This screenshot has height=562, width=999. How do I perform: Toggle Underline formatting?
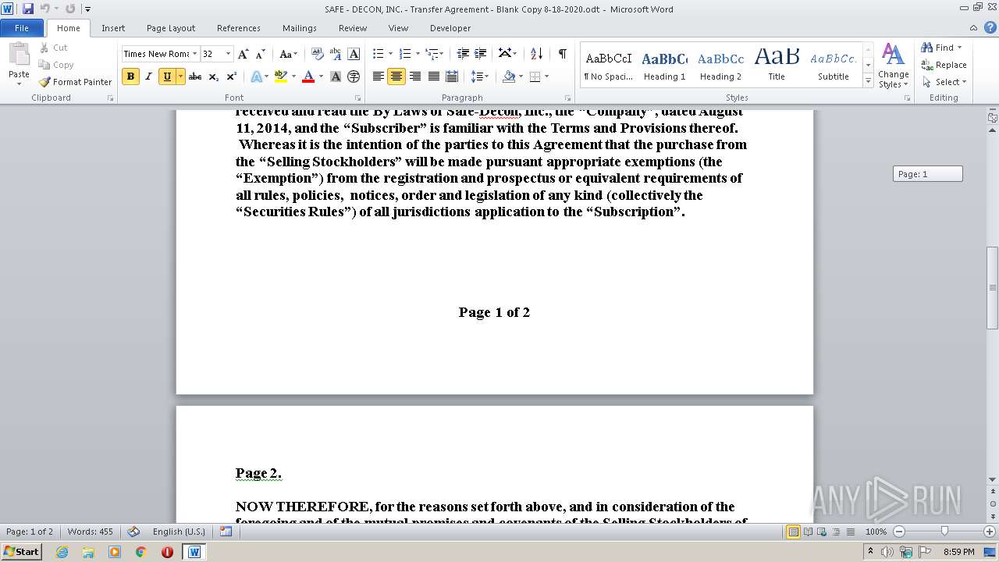(x=166, y=76)
